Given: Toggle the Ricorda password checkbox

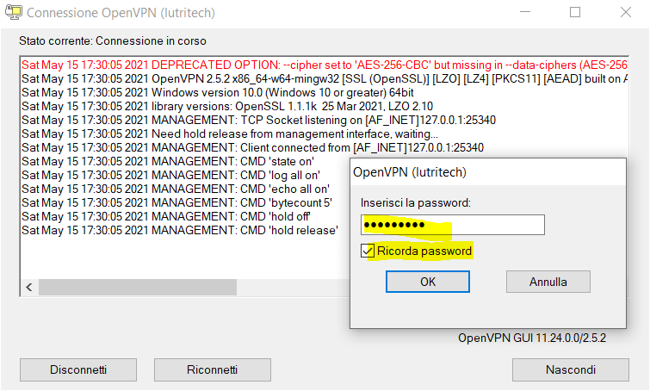Looking at the screenshot, I should pyautogui.click(x=368, y=251).
